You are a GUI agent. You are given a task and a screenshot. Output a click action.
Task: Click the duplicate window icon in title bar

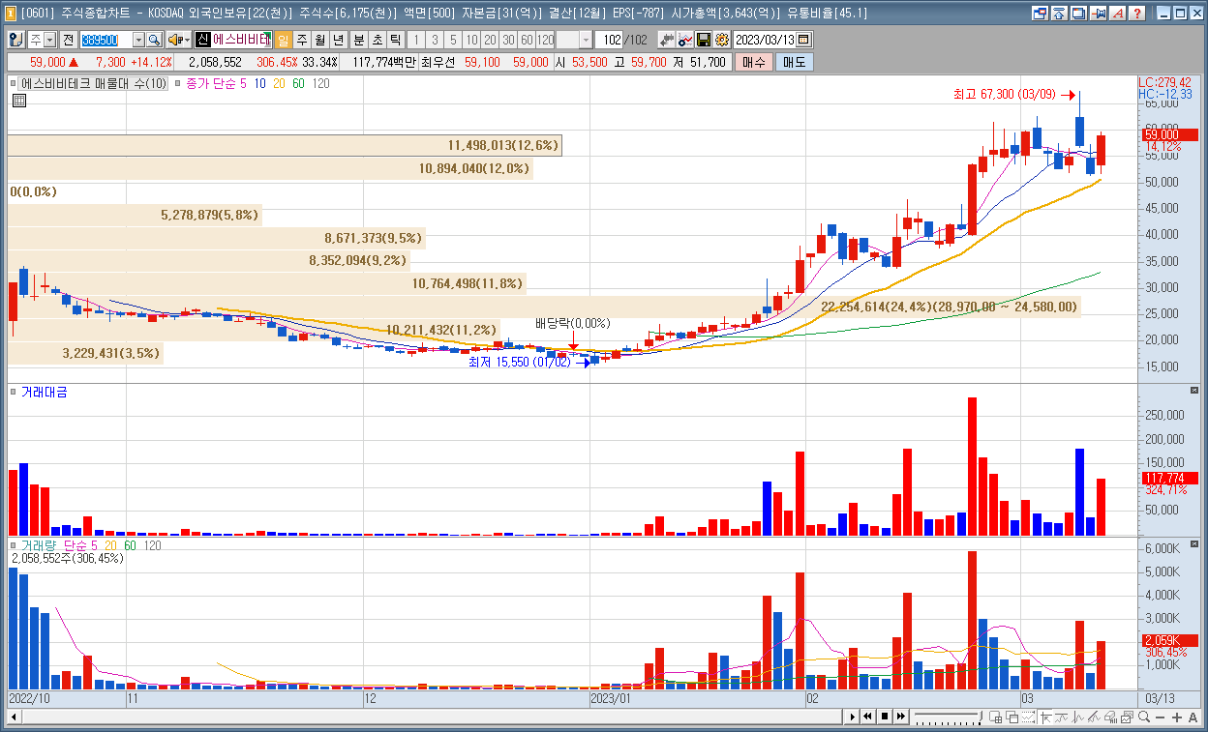(1079, 14)
